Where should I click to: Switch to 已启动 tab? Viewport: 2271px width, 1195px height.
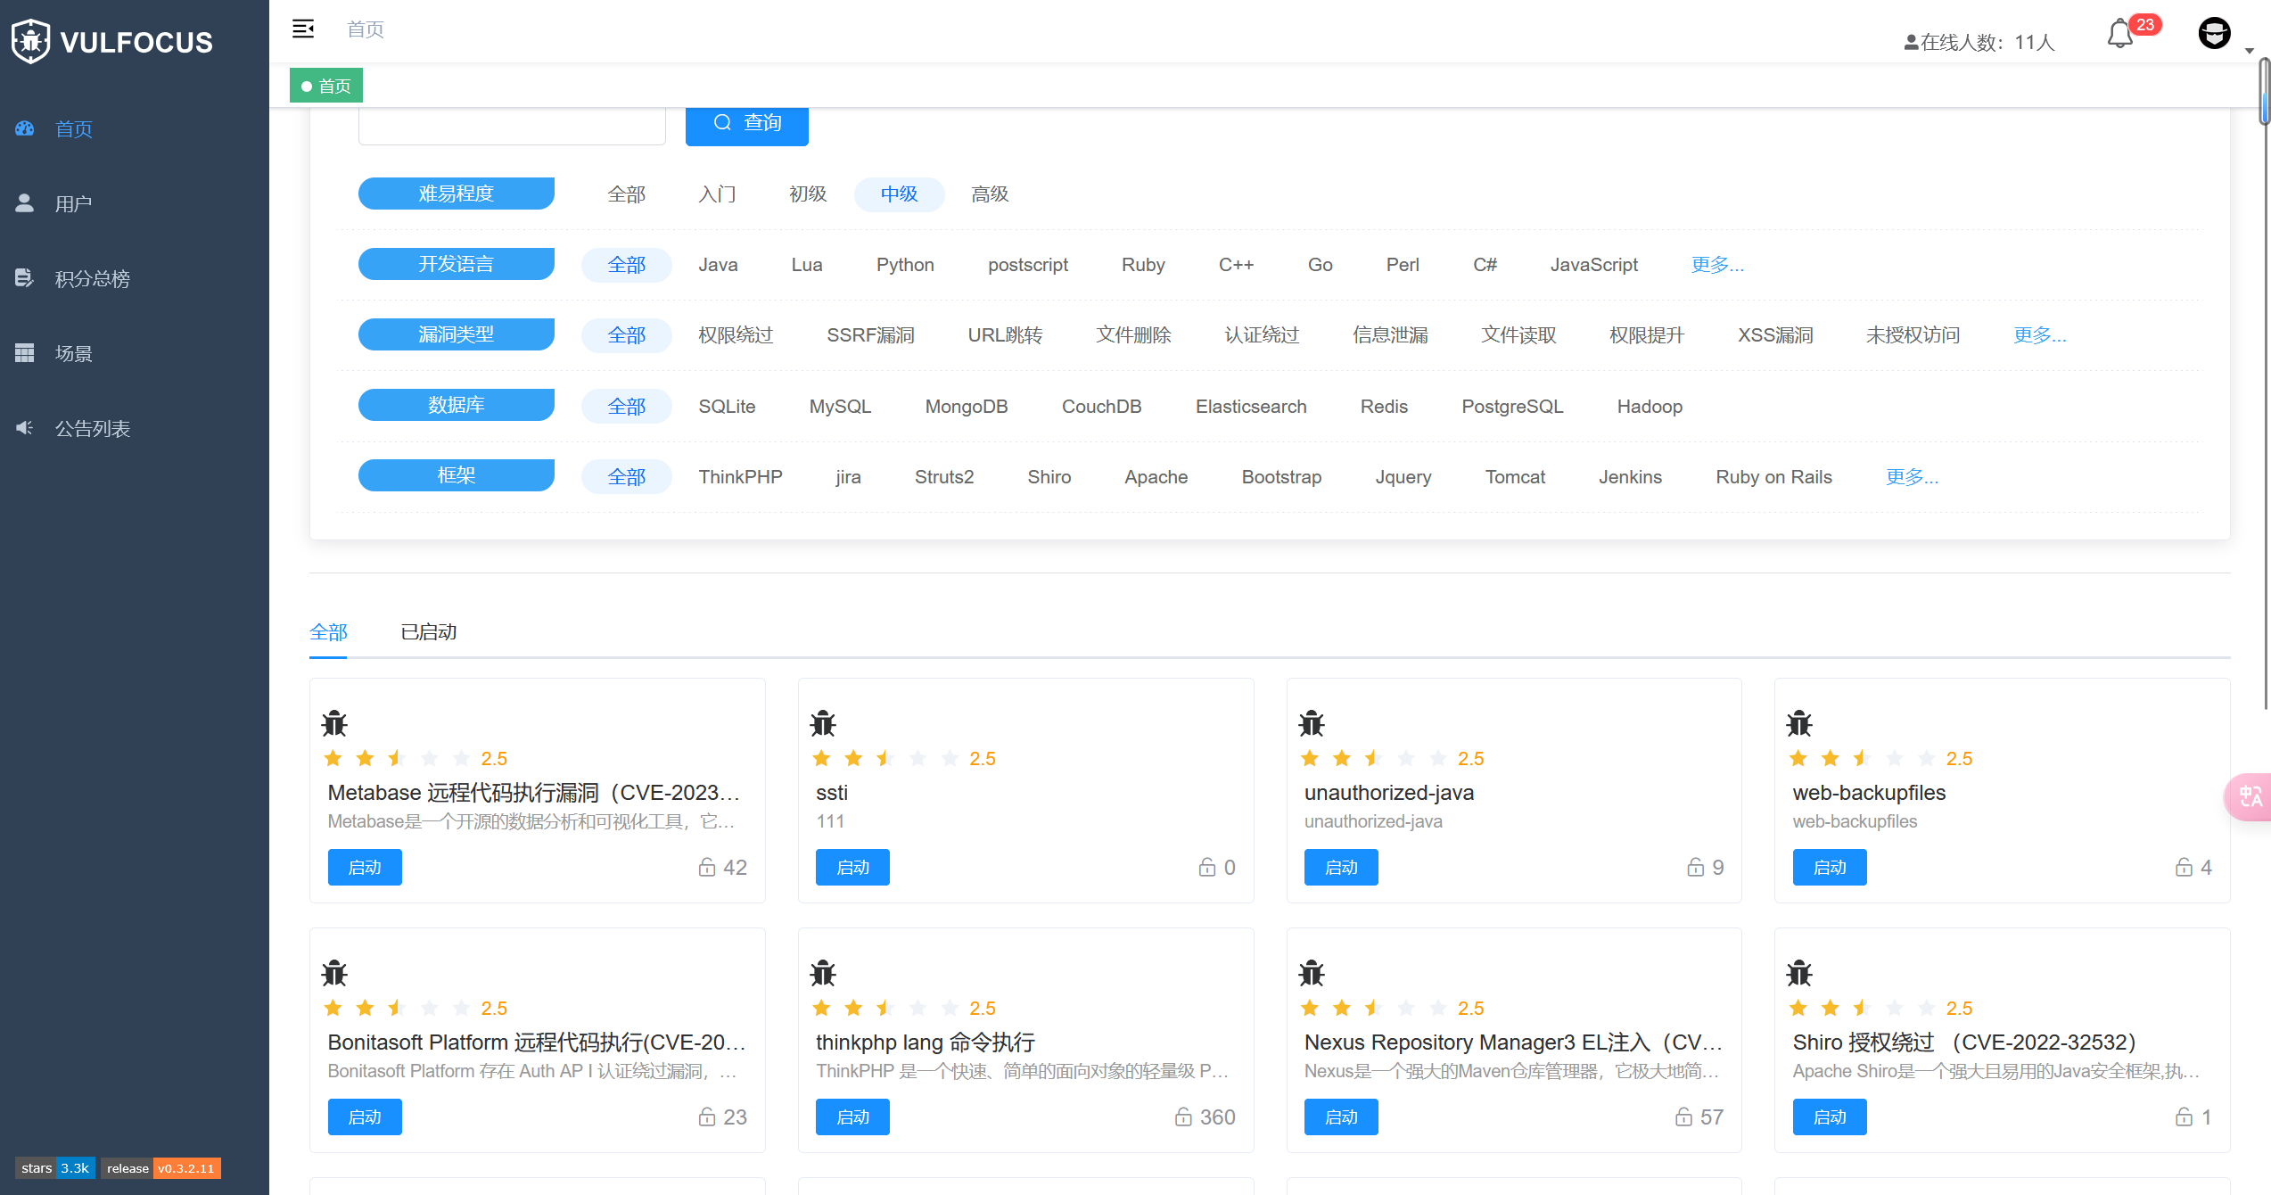point(428,632)
